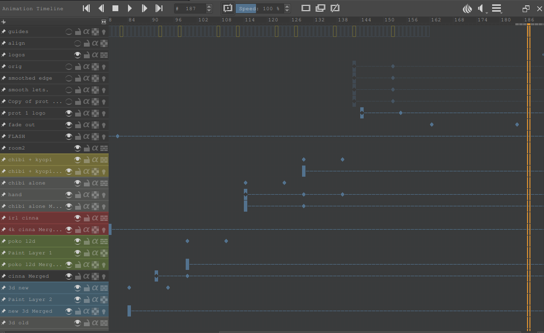Open the audio volume dropdown

click(482, 8)
